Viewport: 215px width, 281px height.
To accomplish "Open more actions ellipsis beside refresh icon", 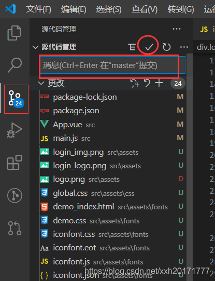I will click(184, 47).
